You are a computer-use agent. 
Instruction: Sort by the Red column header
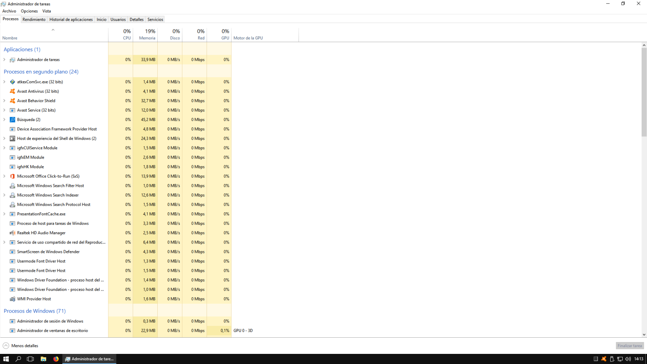click(x=195, y=35)
